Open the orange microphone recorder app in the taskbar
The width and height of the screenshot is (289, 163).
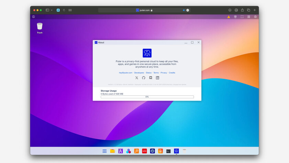pos(160,151)
